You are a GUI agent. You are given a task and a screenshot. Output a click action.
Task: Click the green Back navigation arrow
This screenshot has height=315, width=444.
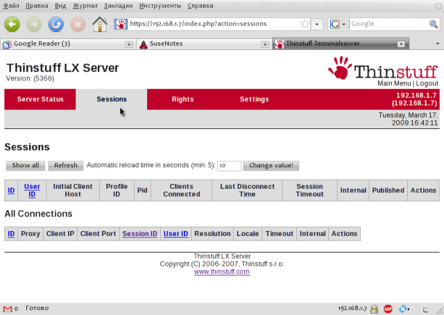(12, 24)
